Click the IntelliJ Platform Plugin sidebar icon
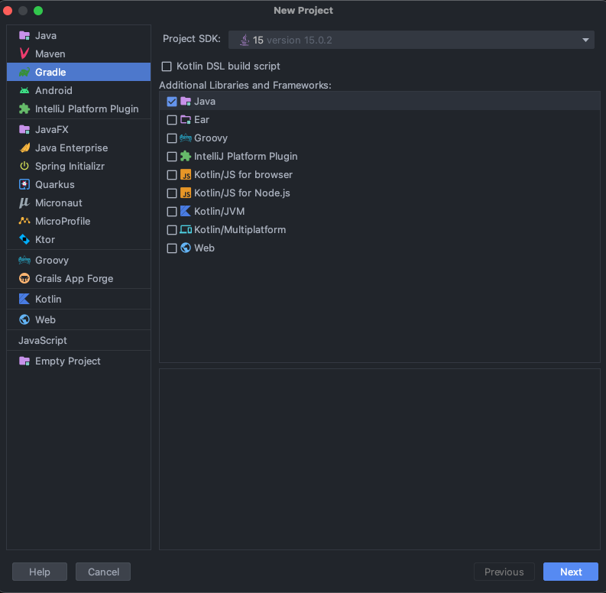 point(24,109)
